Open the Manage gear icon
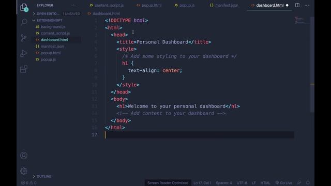Viewport: 331px width, 186px height. coord(24,171)
